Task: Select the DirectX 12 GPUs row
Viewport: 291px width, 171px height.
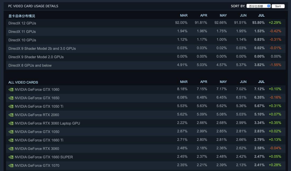Action: pos(22,23)
